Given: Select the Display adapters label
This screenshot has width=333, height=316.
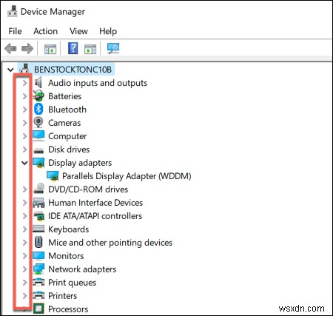Looking at the screenshot, I should coord(80,163).
